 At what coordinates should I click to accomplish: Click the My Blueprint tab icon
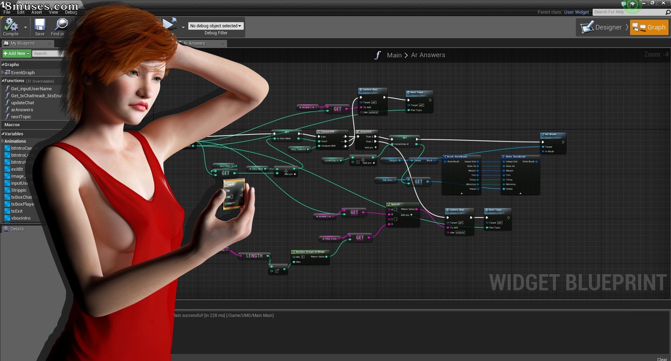[x=6, y=43]
